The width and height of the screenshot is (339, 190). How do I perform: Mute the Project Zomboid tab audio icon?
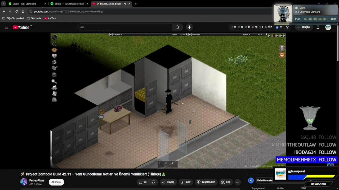point(125,4)
